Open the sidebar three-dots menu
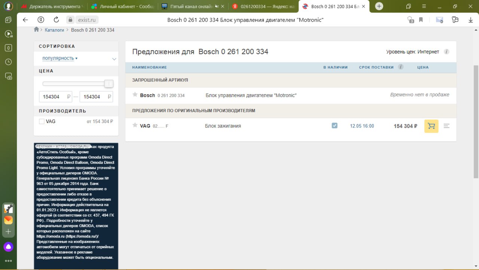Viewport: 479px width, 270px height. pos(8,261)
